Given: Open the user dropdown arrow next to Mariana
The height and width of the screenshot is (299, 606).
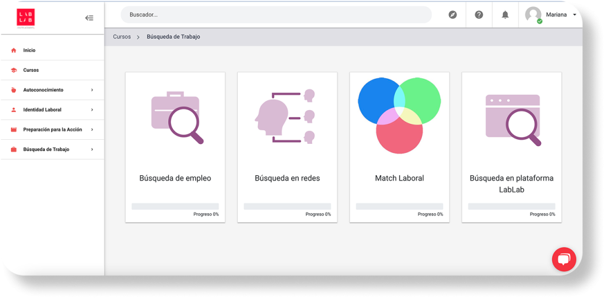Looking at the screenshot, I should [x=575, y=15].
